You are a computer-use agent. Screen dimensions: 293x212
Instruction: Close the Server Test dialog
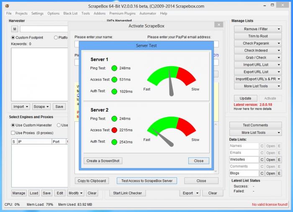point(199,161)
